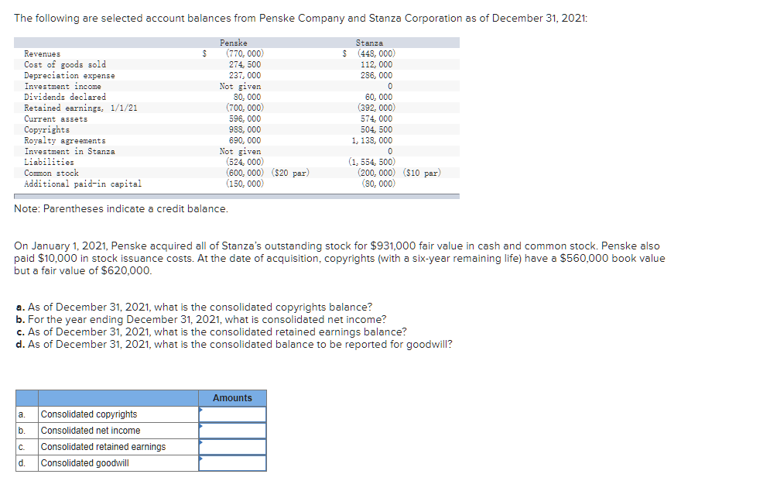Image resolution: width=777 pixels, height=481 pixels.
Task: Select the 'Retained earnings, 1/1/21' label
Action: [x=80, y=108]
